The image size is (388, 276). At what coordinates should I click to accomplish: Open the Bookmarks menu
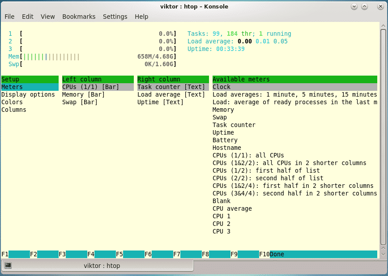79,17
